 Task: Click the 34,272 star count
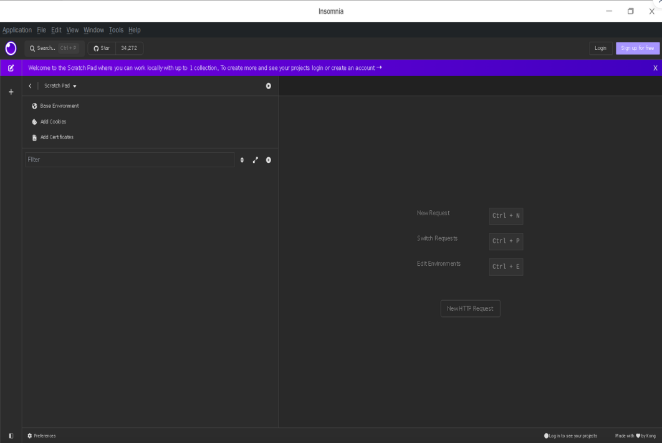(x=129, y=48)
